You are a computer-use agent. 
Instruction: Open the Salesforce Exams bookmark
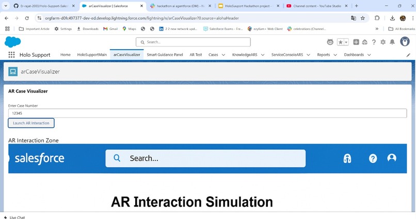[223, 29]
